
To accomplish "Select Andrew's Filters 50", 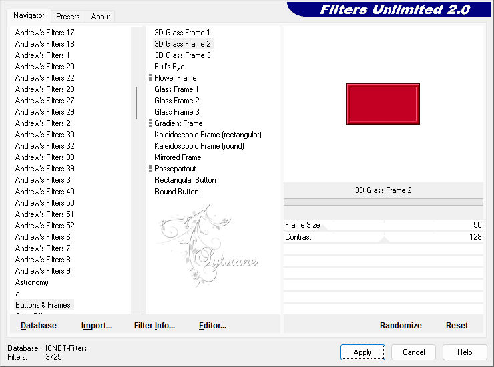I will pyautogui.click(x=45, y=203).
